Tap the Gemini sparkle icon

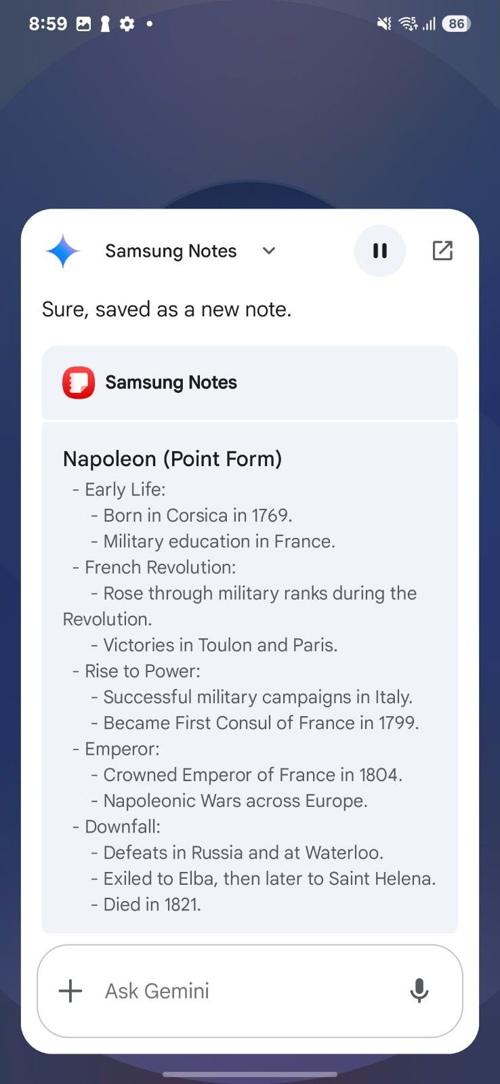[x=63, y=251]
